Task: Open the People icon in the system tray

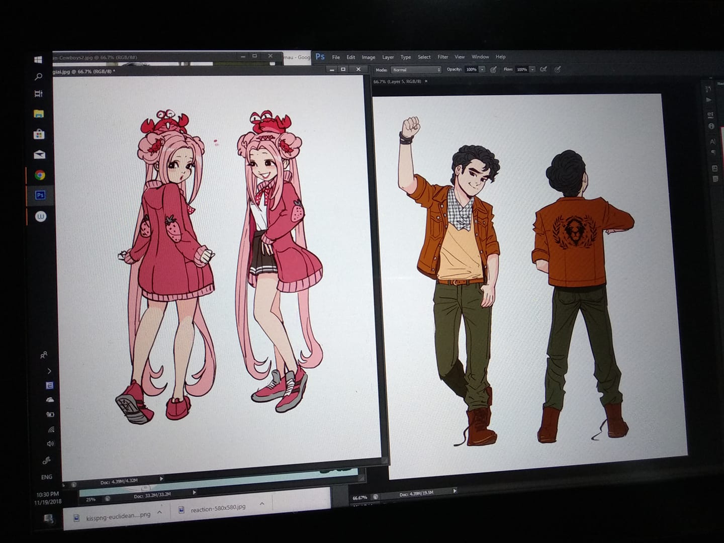Action: (x=44, y=355)
